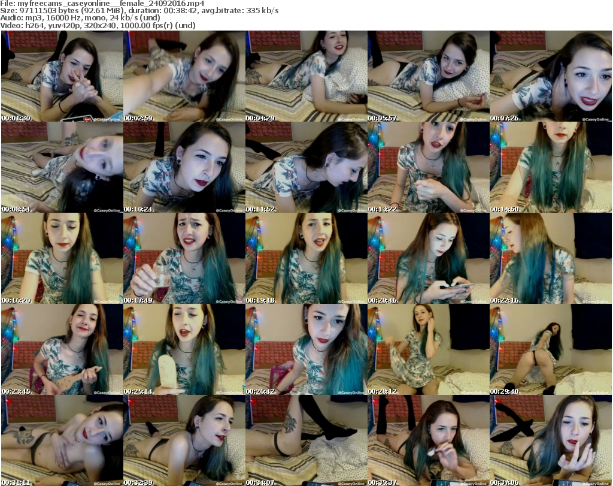Choose the preview frame at 00:16:20
This screenshot has width=613, height=486.
[62, 258]
